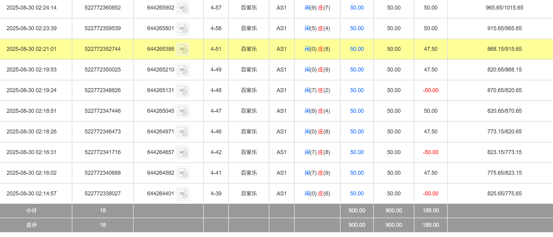The image size is (553, 237).
Task: Select order number 522772352744 in highlighted row
Action: click(x=103, y=49)
